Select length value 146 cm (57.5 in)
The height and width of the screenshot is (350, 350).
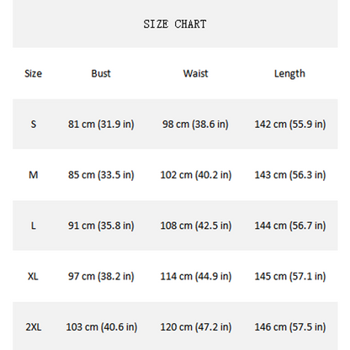click(x=290, y=327)
